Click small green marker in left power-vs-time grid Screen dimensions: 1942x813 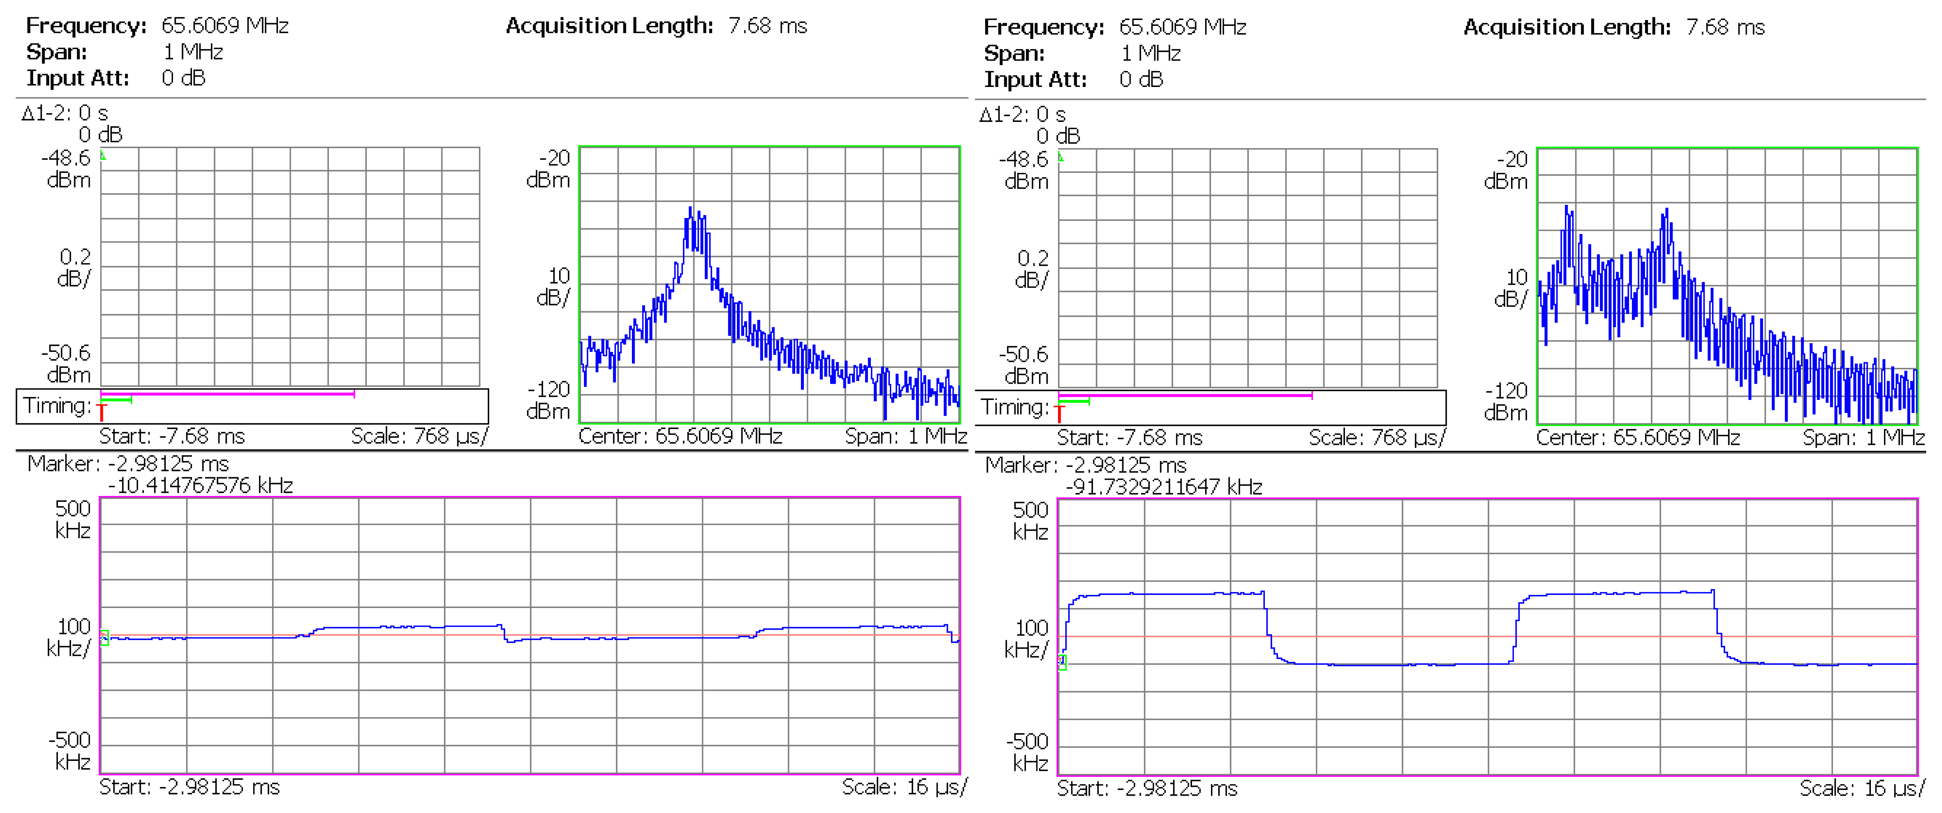(103, 155)
